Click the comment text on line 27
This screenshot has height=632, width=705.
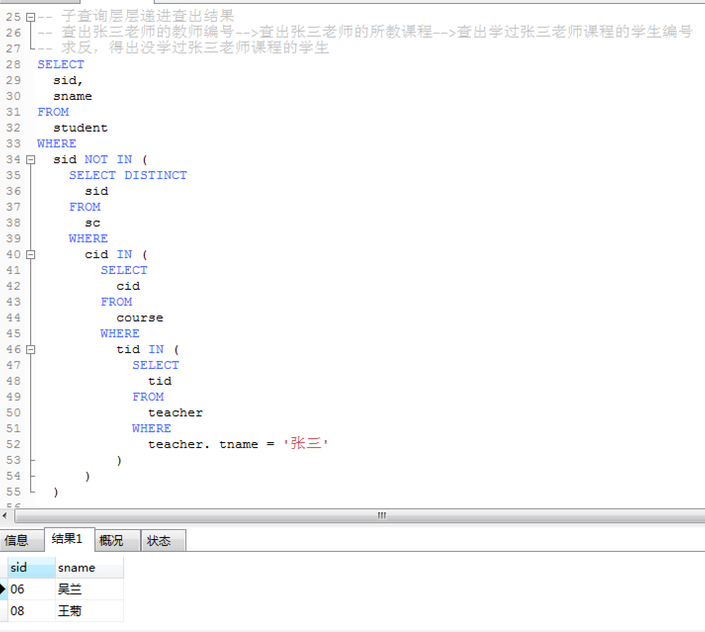pyautogui.click(x=183, y=48)
